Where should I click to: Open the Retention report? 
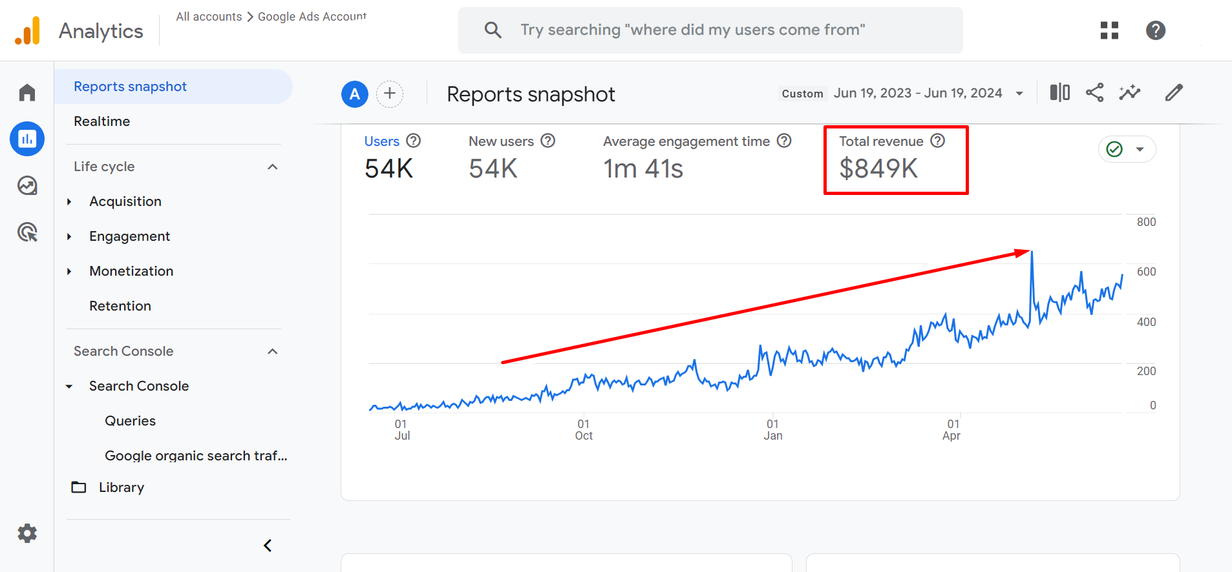coord(120,306)
